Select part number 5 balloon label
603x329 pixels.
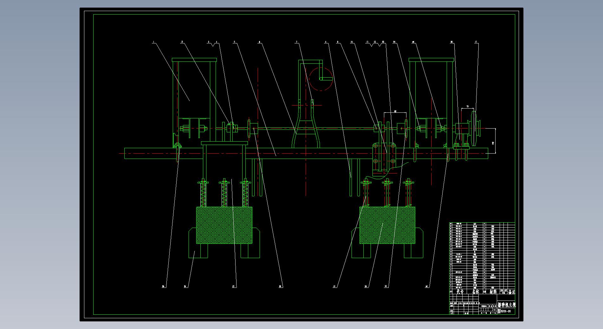point(234,42)
